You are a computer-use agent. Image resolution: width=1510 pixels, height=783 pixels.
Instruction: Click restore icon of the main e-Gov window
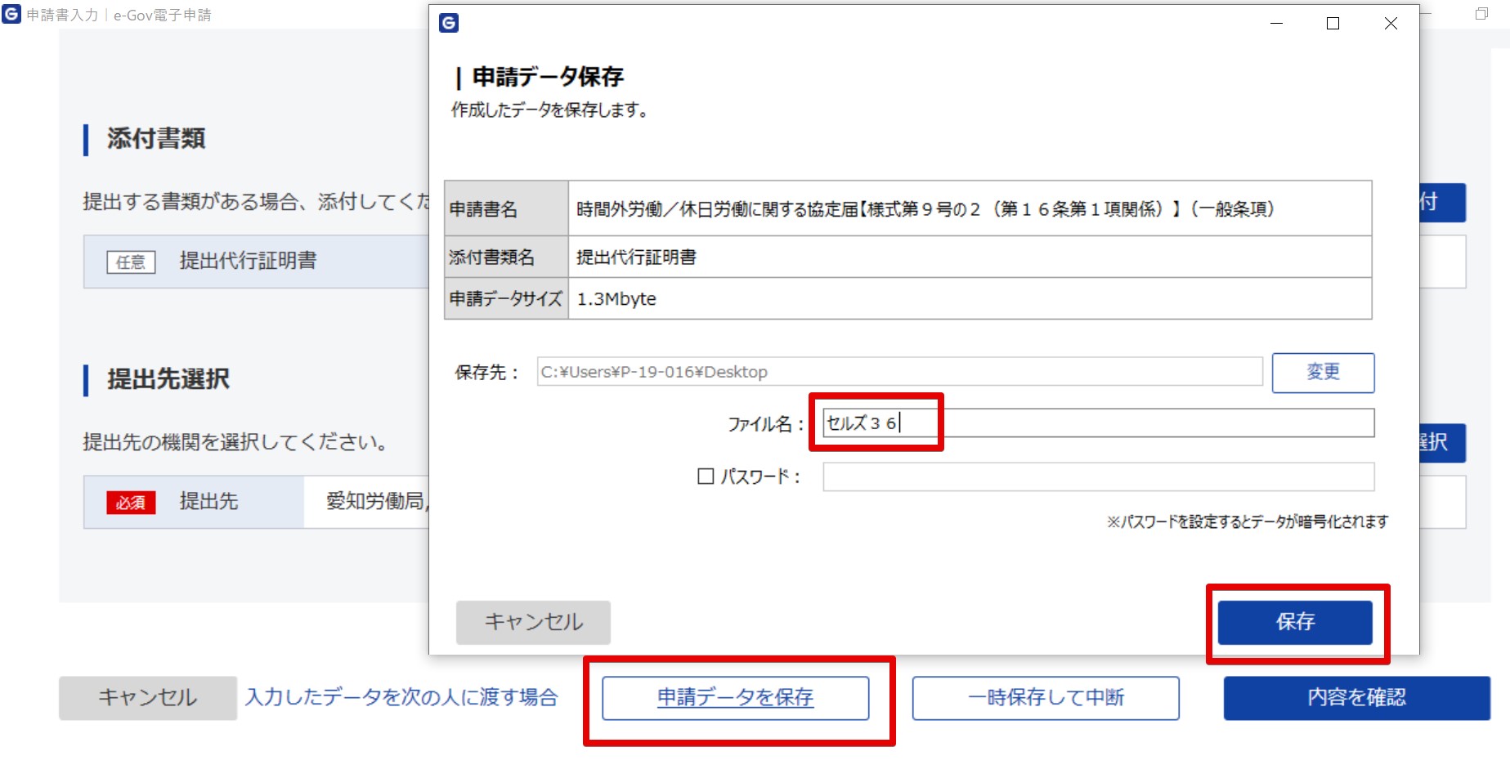[1481, 14]
